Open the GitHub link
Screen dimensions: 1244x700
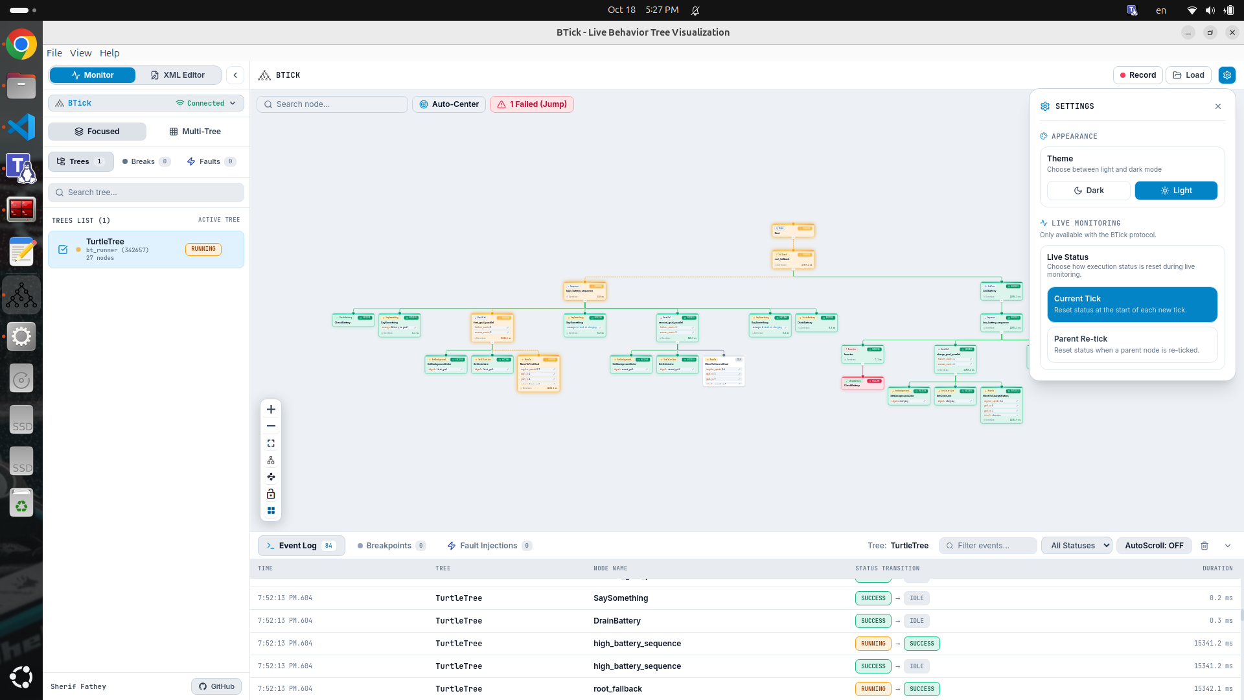coord(216,686)
